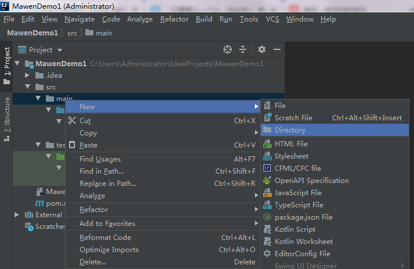This screenshot has height=269, width=414.
Task: Open the Refactor submenu arrow in the context menu
Action: pos(256,210)
